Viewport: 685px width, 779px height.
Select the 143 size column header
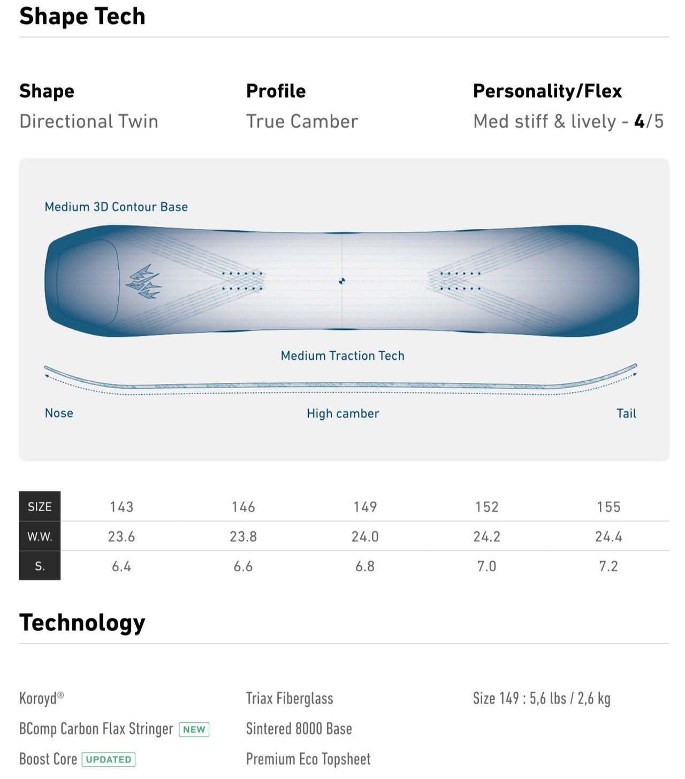coord(121,506)
